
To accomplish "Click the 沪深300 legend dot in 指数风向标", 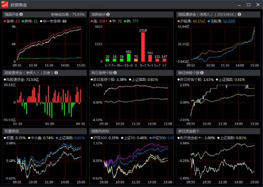I will [92, 137].
